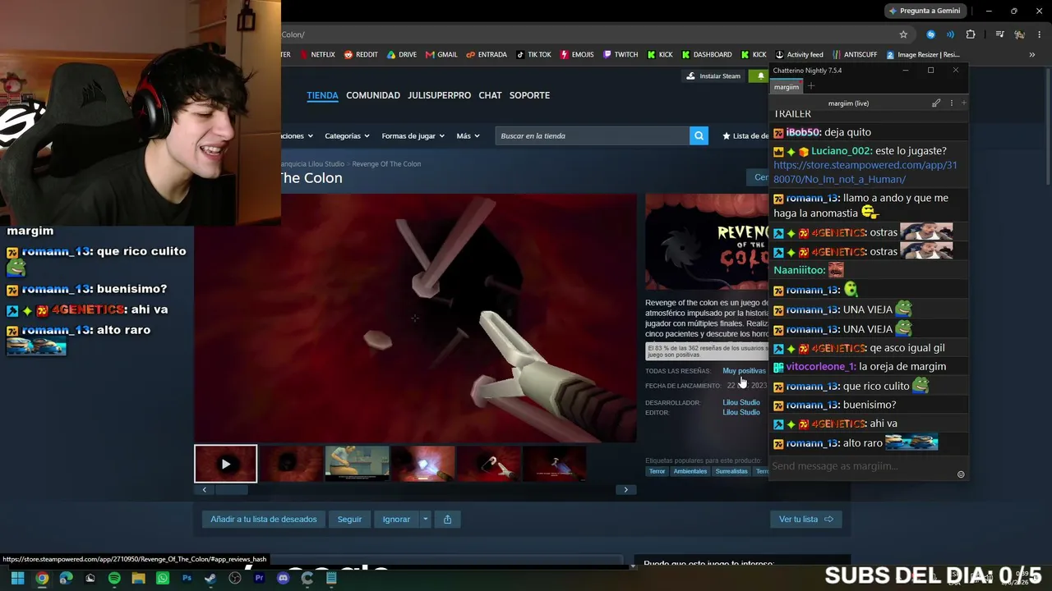Open Discord from the taskbar
This screenshot has width=1052, height=591.
(284, 578)
